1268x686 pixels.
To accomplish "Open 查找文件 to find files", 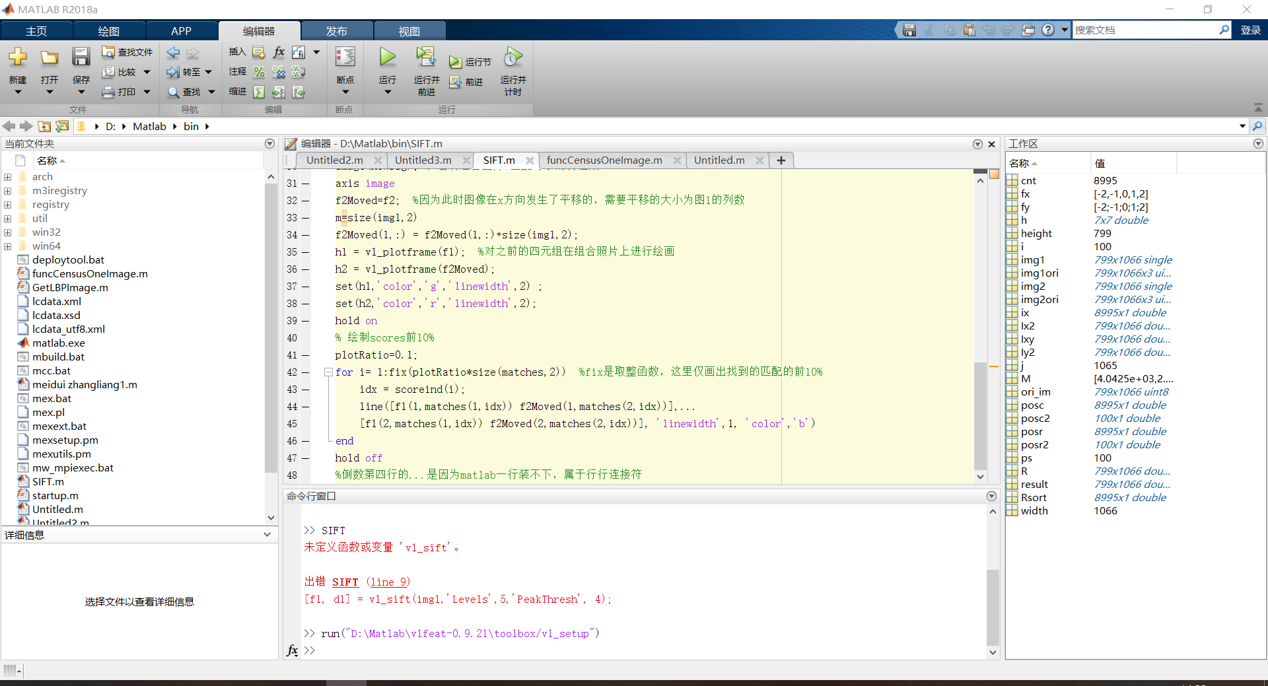I will [127, 51].
